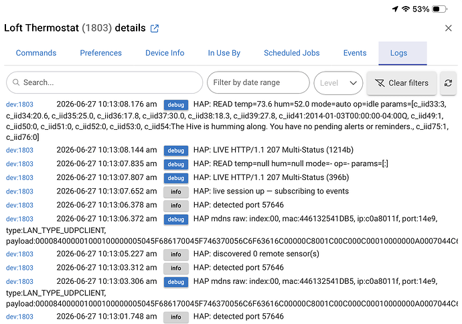Open the Preferences tab

pyautogui.click(x=100, y=53)
